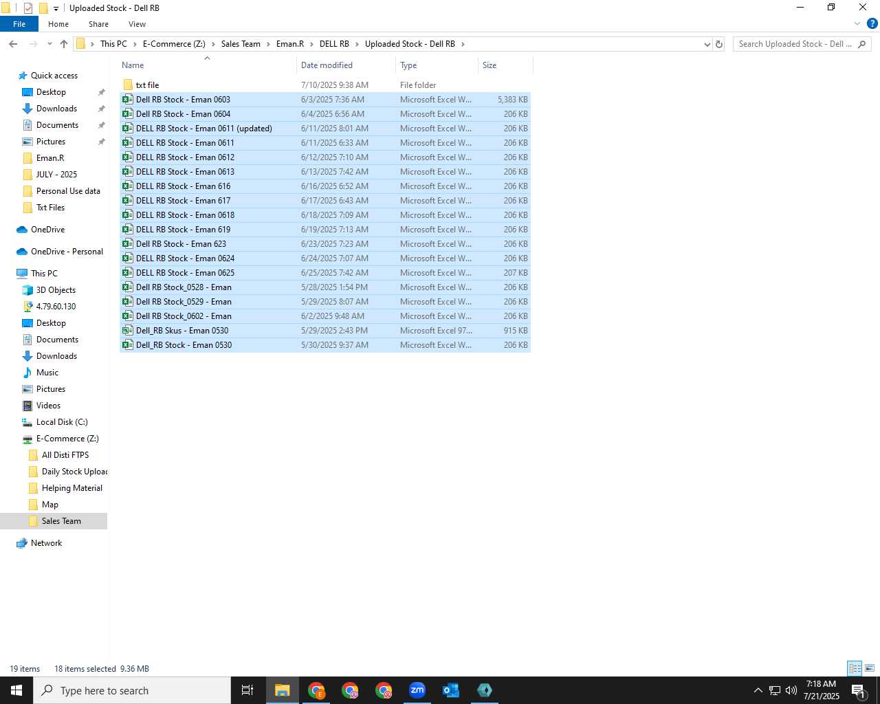Expand the ribbon with chevron
Viewport: 880px width, 704px height.
[857, 24]
